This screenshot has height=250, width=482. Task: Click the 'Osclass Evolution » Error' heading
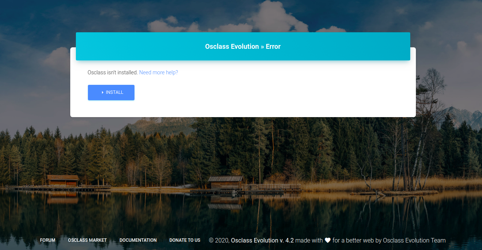[243, 47]
